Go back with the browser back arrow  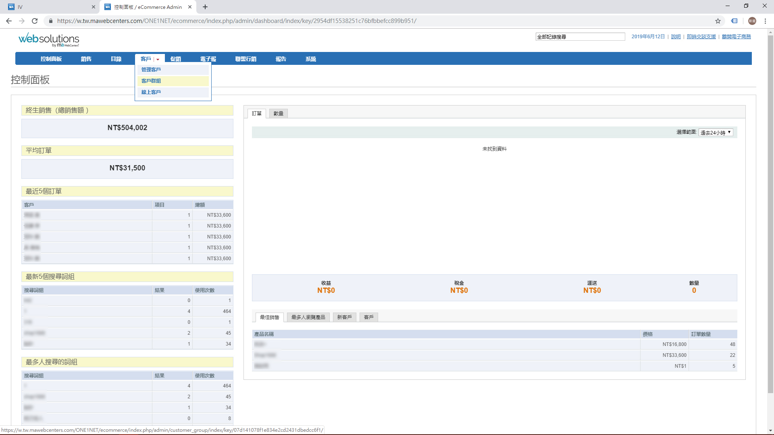pyautogui.click(x=9, y=21)
